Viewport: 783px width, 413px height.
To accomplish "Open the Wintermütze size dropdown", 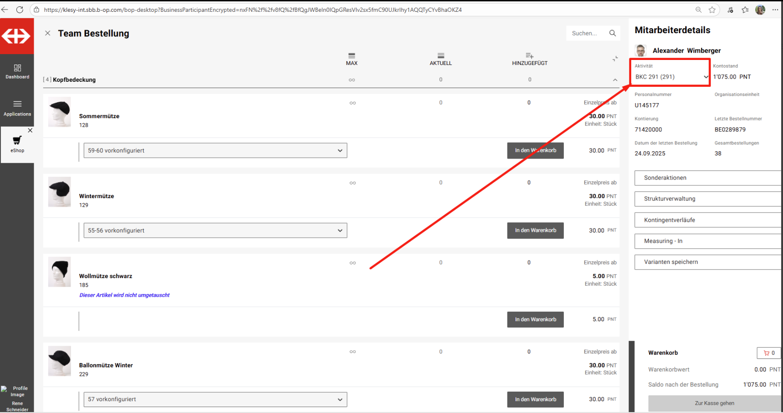I will 215,230.
